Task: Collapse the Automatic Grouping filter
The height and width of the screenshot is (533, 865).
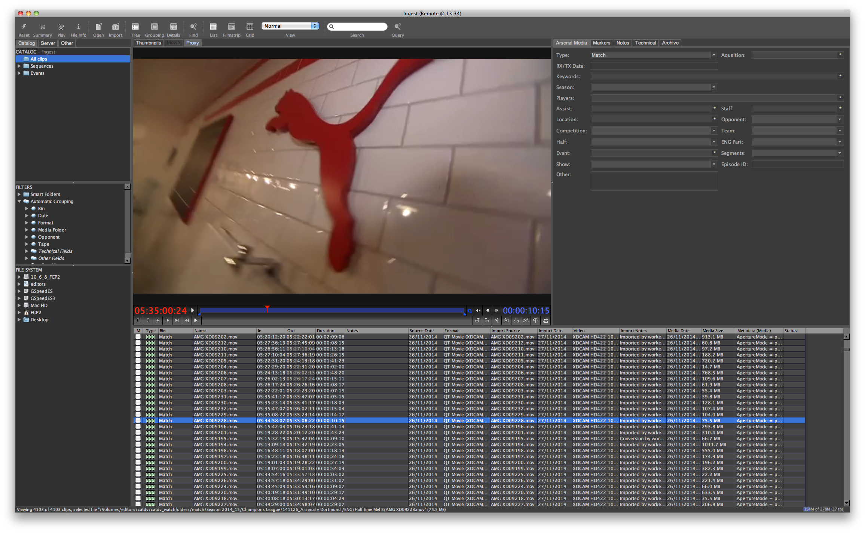Action: point(19,202)
